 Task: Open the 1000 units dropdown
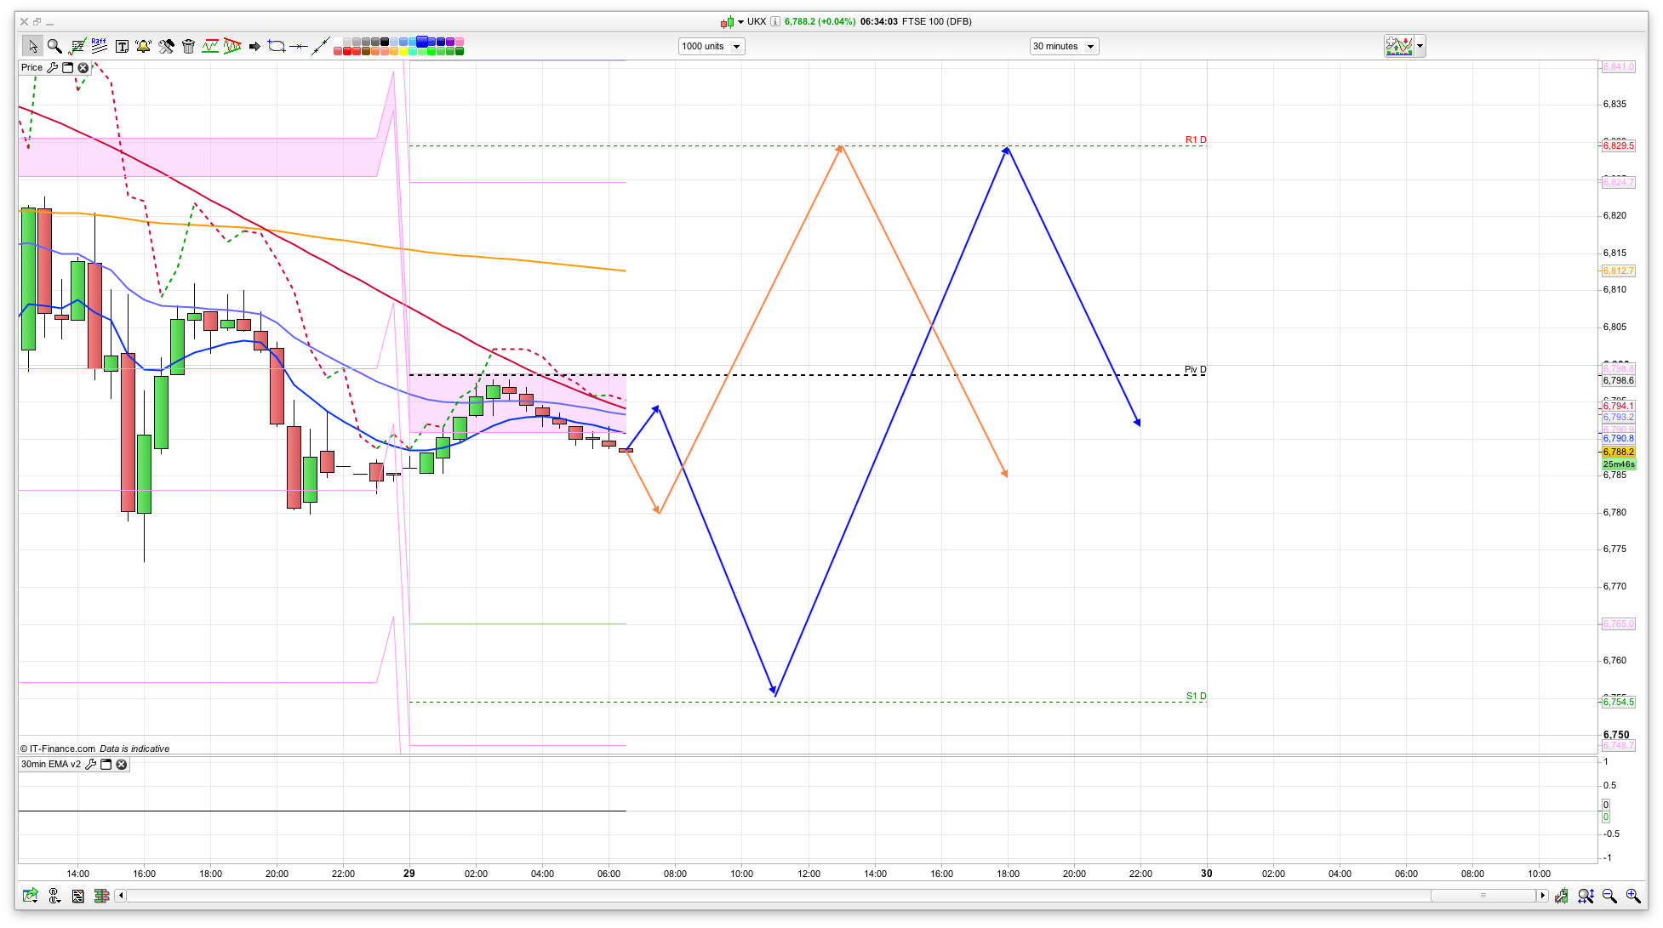click(x=711, y=46)
